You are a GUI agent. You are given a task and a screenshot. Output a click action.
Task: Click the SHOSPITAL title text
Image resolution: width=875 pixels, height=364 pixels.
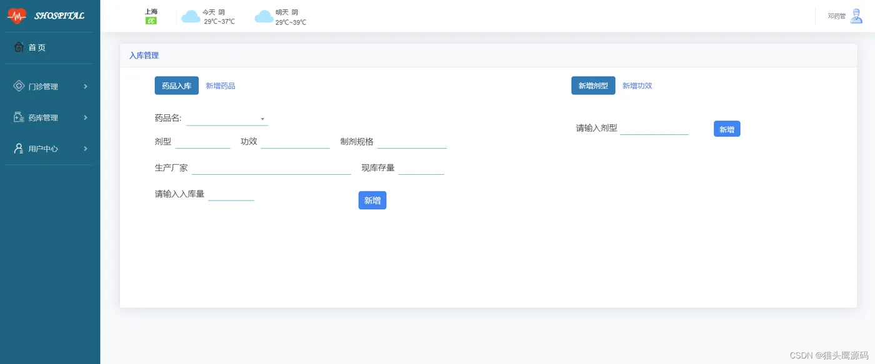point(59,16)
